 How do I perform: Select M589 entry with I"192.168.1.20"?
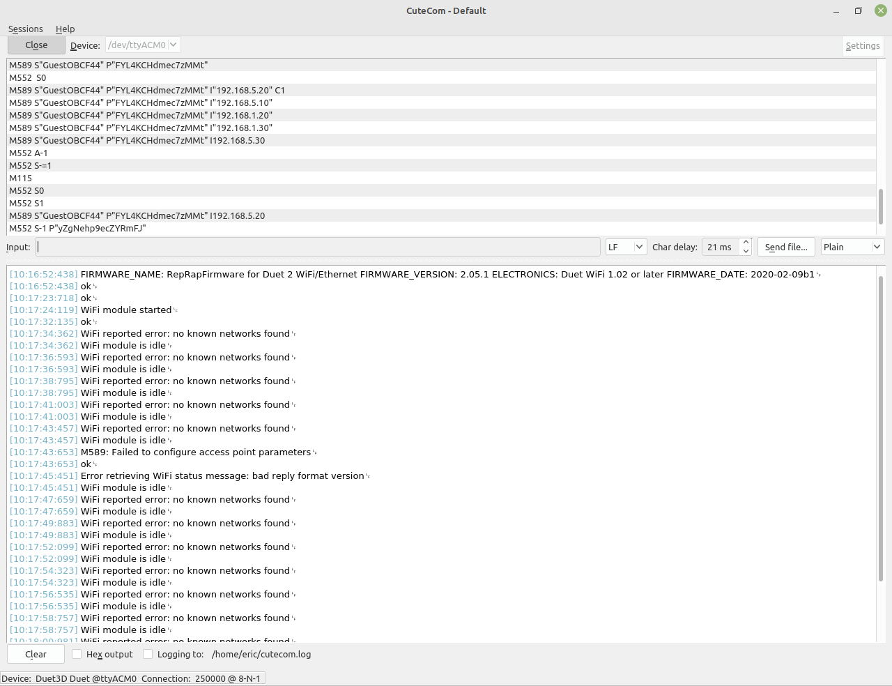click(441, 115)
